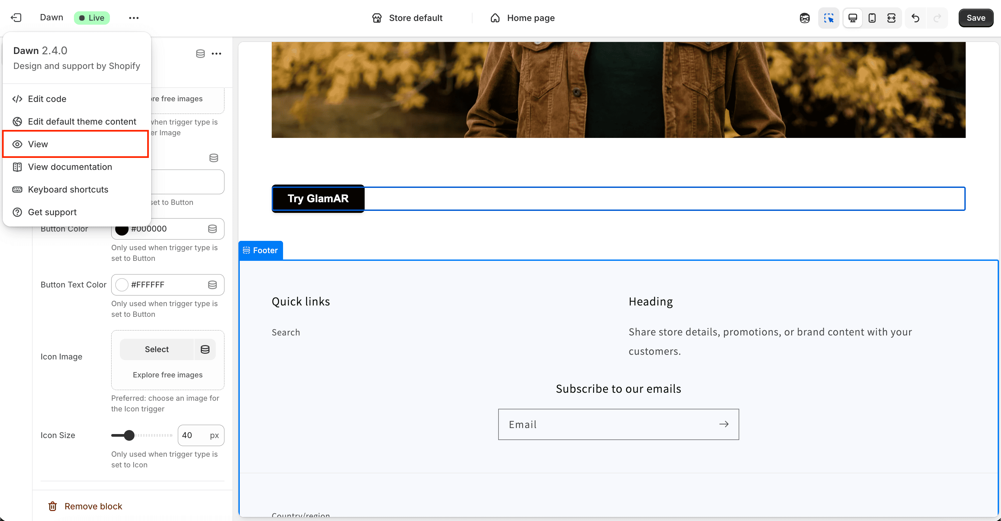Click the Email field submit arrow
This screenshot has width=1001, height=521.
tap(724, 424)
